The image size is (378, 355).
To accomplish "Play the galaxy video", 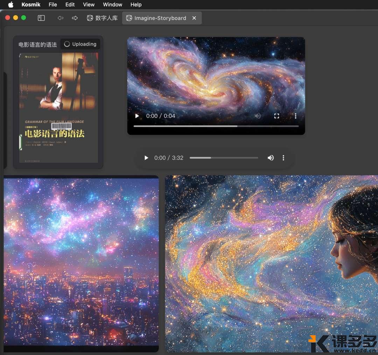I will click(137, 116).
